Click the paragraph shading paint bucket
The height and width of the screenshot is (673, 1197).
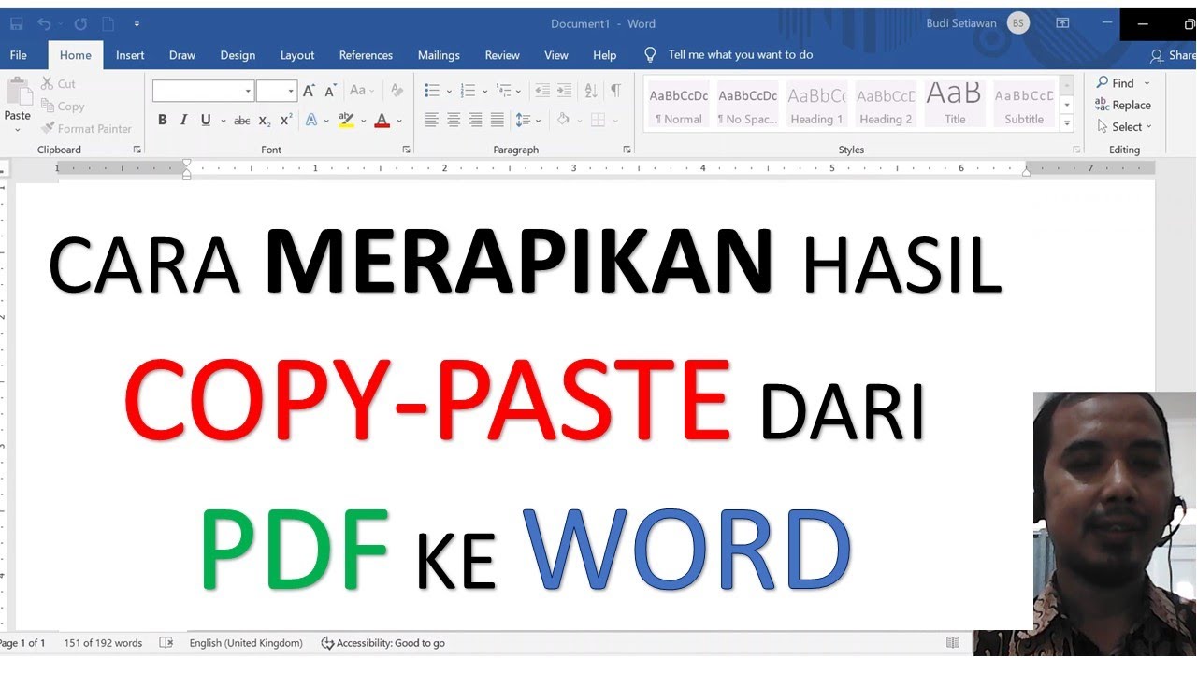coord(563,120)
